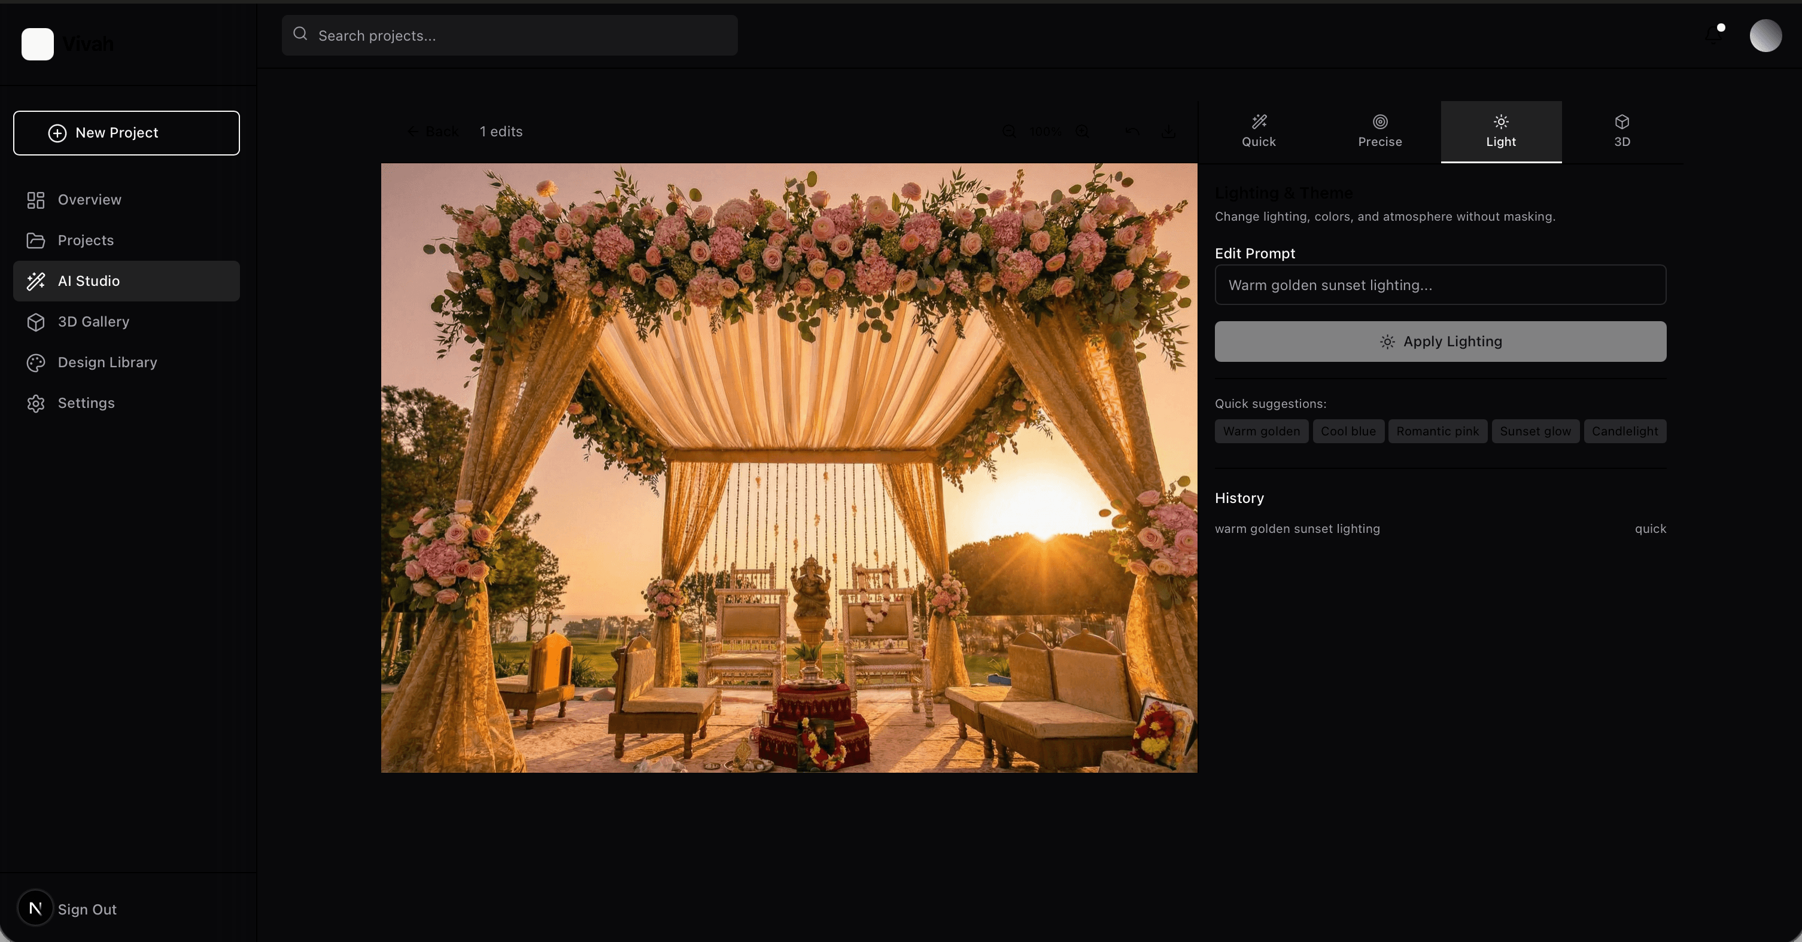Open Overview in the sidebar
This screenshot has height=942, width=1802.
point(126,200)
